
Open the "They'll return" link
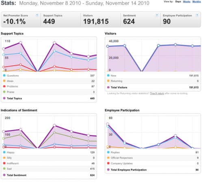click(157, 94)
